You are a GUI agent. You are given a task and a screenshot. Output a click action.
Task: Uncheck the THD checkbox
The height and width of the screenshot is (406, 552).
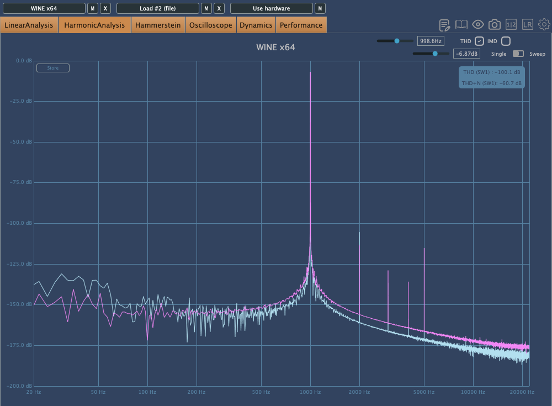479,41
